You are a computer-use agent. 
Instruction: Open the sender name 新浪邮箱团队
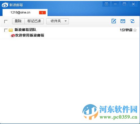25,30
